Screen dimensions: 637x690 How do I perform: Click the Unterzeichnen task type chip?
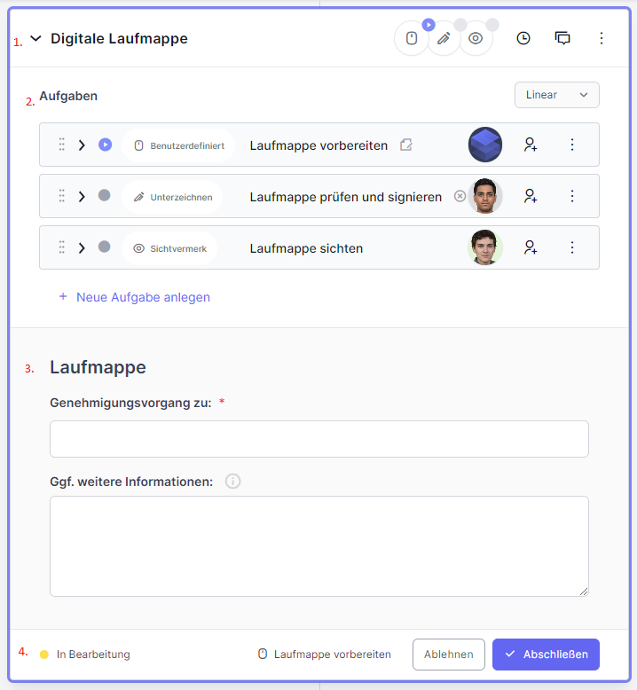point(173,197)
